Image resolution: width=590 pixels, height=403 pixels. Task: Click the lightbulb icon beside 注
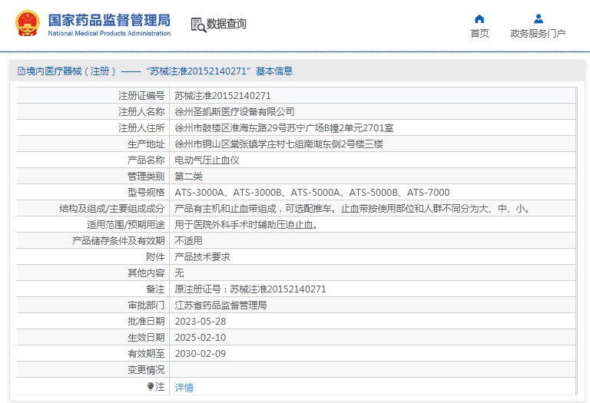[x=151, y=387]
